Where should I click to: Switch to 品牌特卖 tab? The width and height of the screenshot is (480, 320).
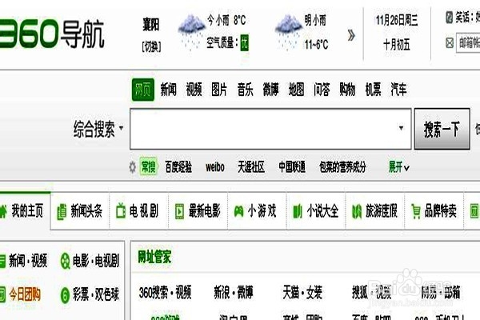point(434,211)
